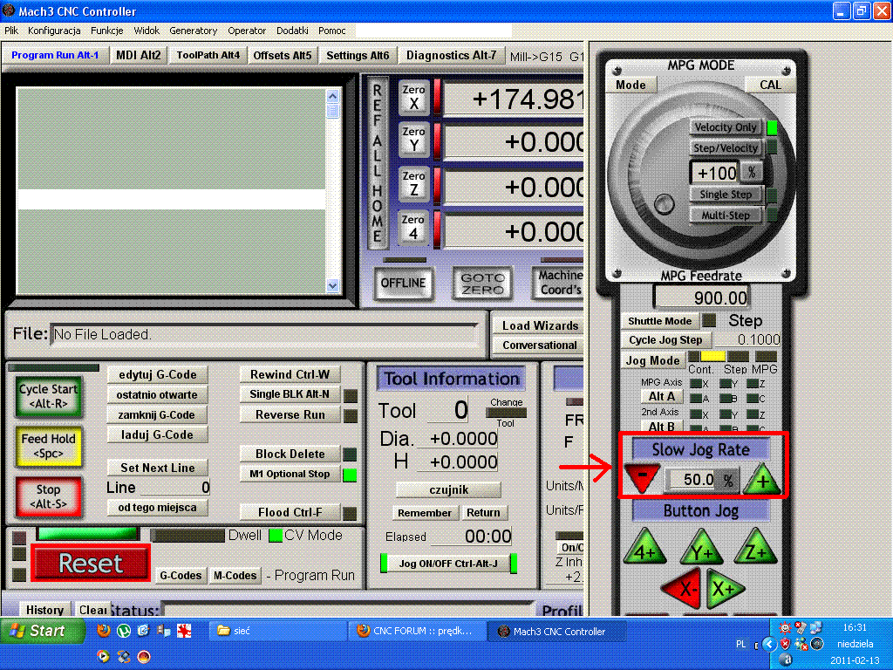Image resolution: width=893 pixels, height=670 pixels.
Task: Open Load Wizards
Action: pyautogui.click(x=540, y=325)
